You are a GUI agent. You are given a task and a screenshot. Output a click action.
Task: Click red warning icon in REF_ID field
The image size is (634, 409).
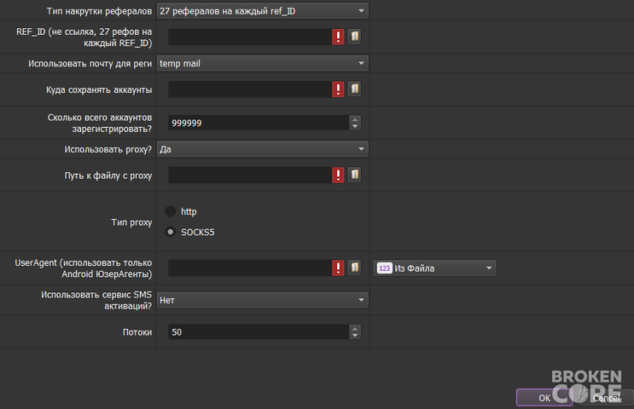338,37
